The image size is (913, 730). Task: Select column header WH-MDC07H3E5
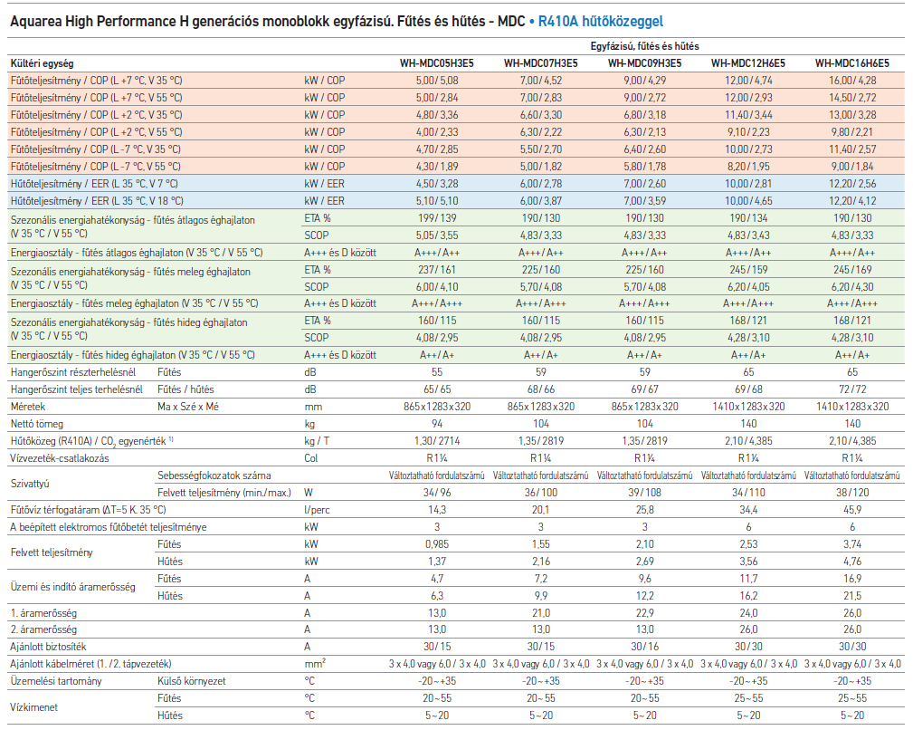tap(540, 63)
